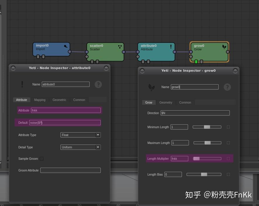Click the warning icon in attribute0 inspector header
Viewport: 259px width, 206px height.
coord(22,84)
